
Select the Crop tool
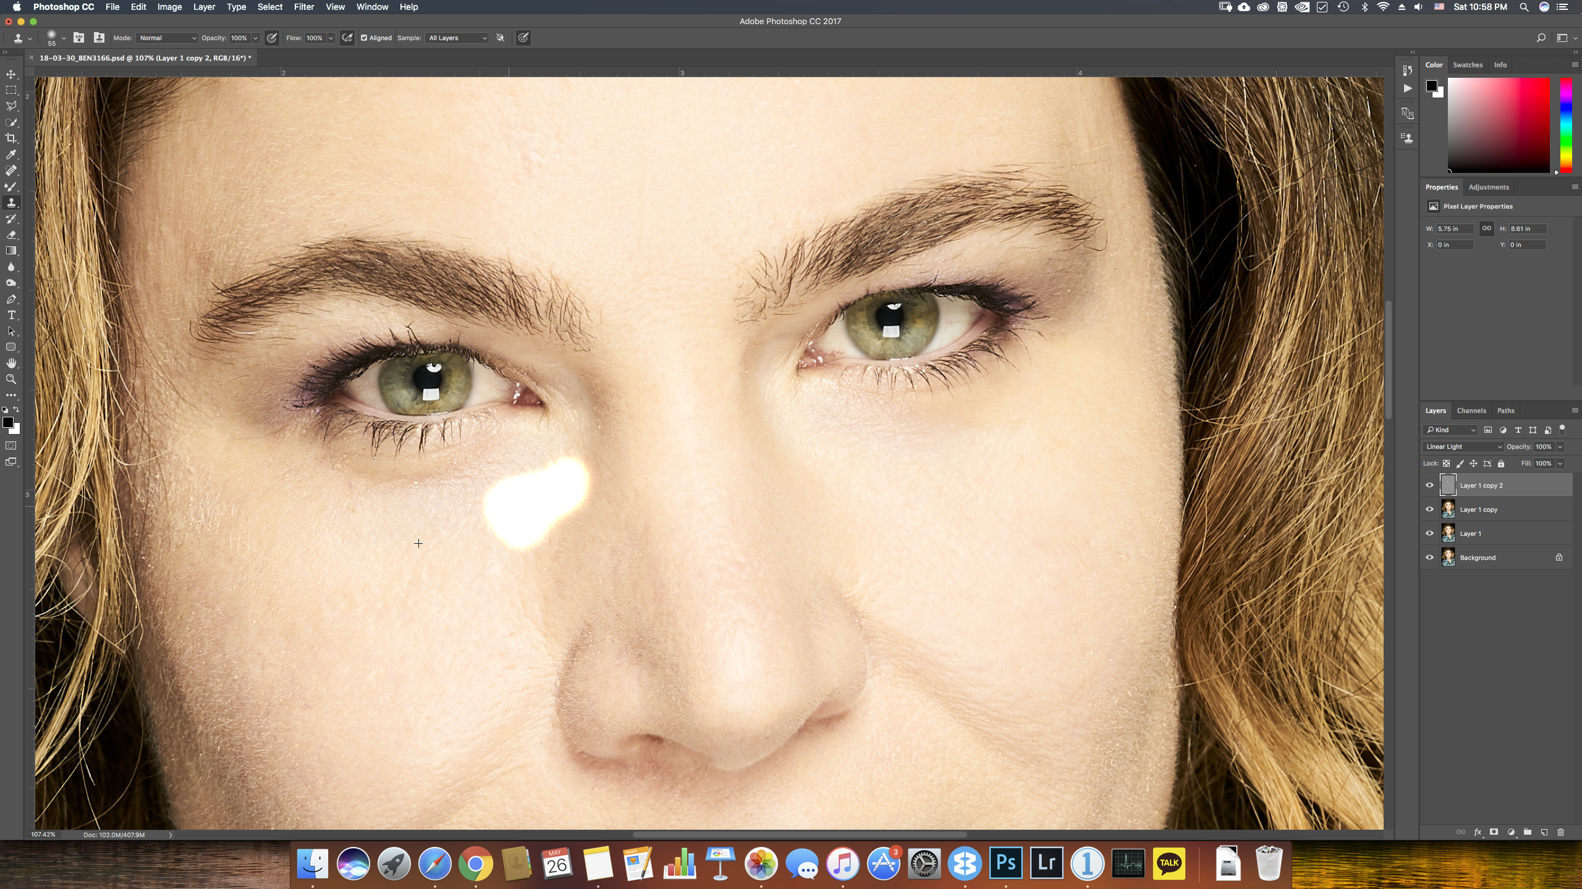pos(11,138)
